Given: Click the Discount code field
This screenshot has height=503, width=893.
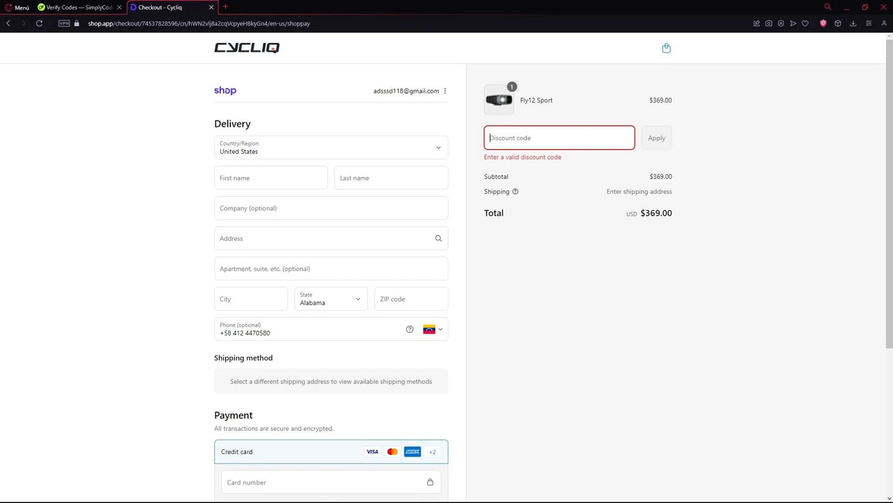Looking at the screenshot, I should pyautogui.click(x=559, y=138).
